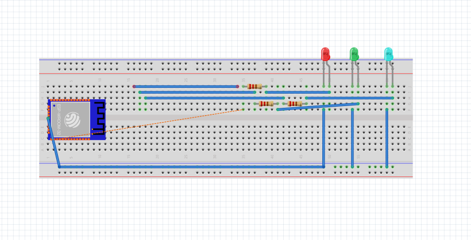The width and height of the screenshot is (471, 240).
Task: Select the vertical wire below the red LED
Action: click(323, 138)
